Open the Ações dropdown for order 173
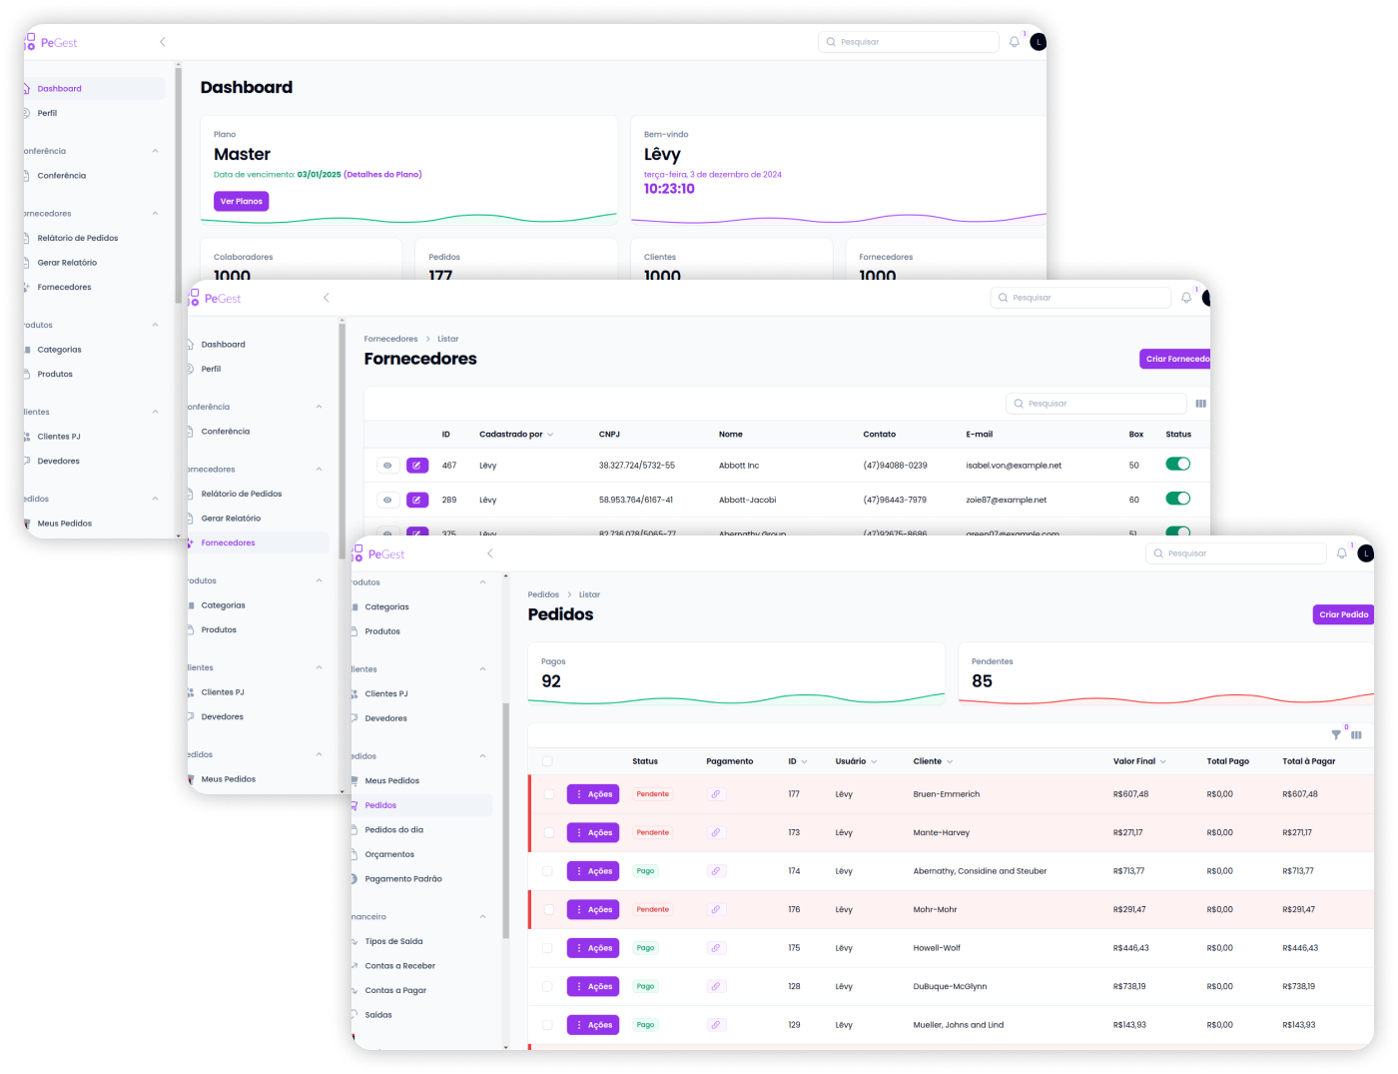The image size is (1398, 1074). click(x=593, y=832)
